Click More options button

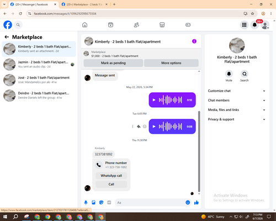click(x=171, y=63)
